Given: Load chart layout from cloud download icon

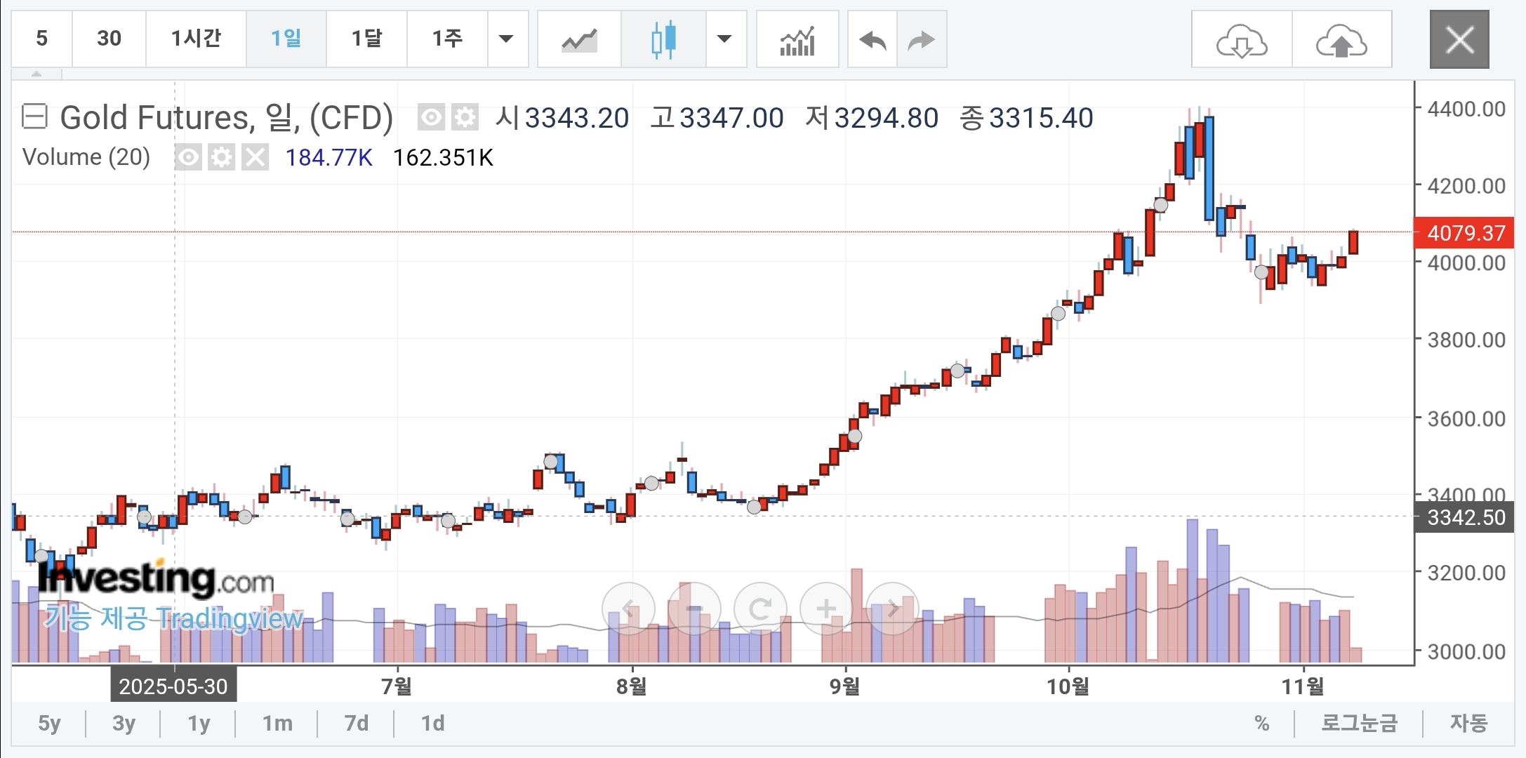Looking at the screenshot, I should pos(1242,39).
